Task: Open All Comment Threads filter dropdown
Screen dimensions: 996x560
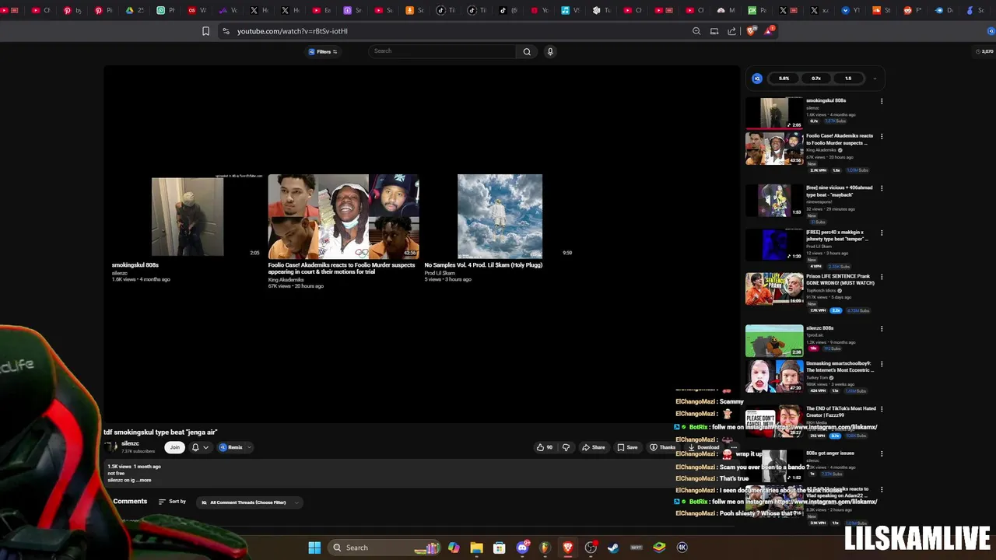Action: coord(249,502)
